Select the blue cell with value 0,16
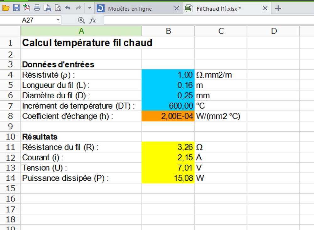 168,85
